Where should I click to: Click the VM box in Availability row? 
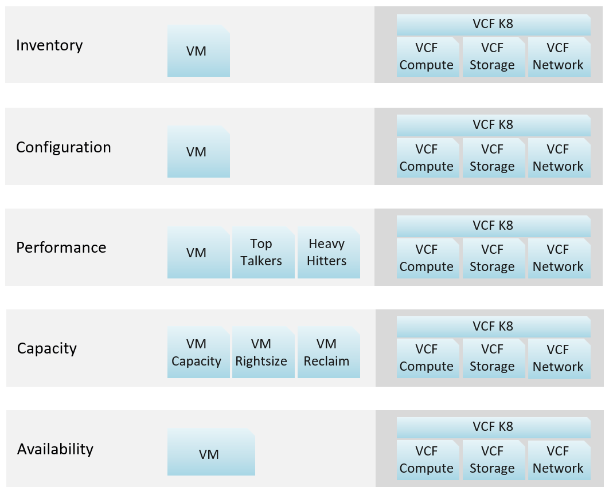click(211, 452)
